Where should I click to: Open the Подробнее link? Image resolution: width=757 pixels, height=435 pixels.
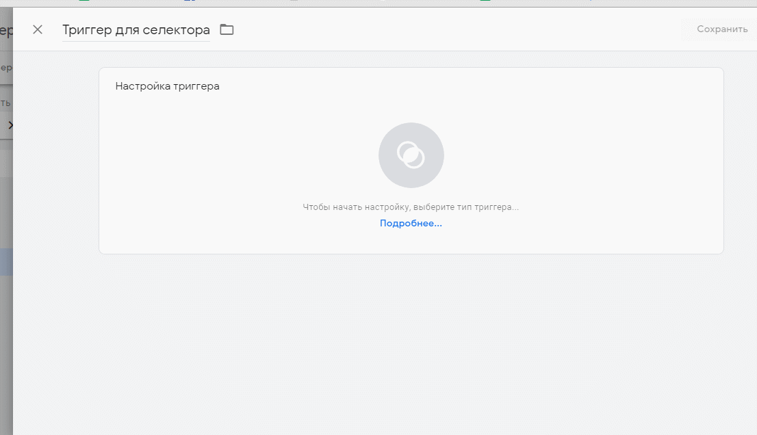tap(411, 223)
